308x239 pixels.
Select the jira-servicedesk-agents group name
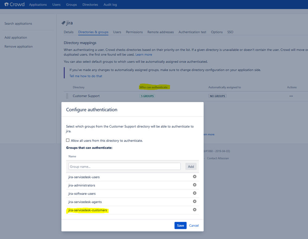85,202
